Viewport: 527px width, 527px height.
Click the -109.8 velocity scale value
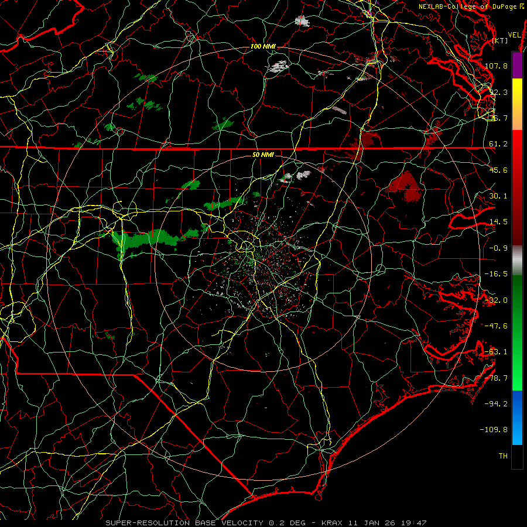pyautogui.click(x=494, y=430)
